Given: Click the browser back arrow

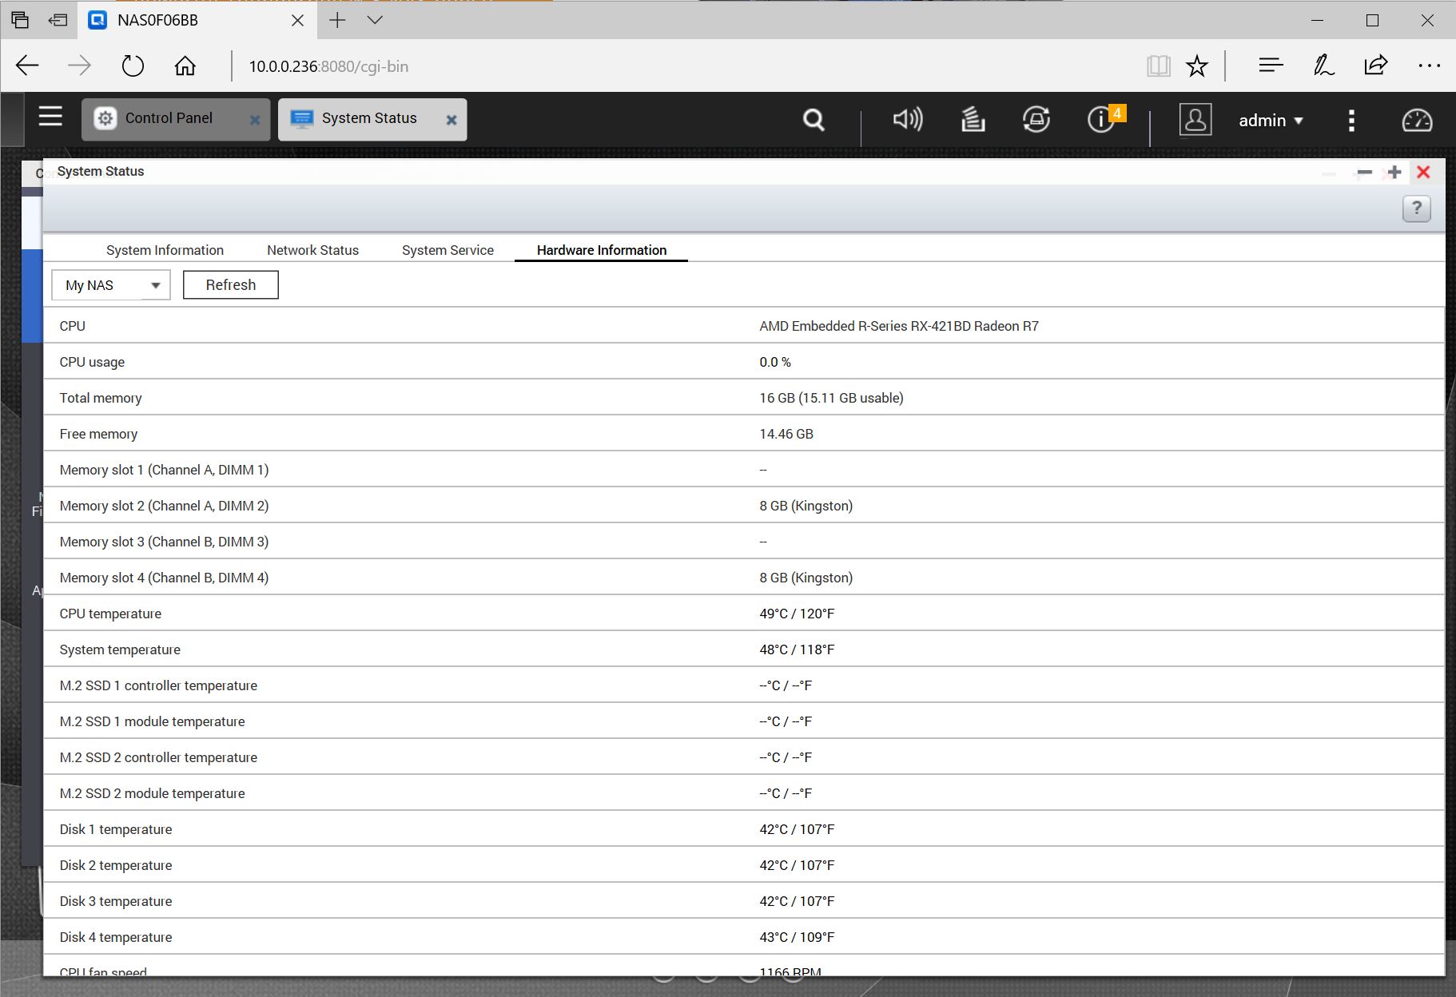Looking at the screenshot, I should (x=27, y=66).
